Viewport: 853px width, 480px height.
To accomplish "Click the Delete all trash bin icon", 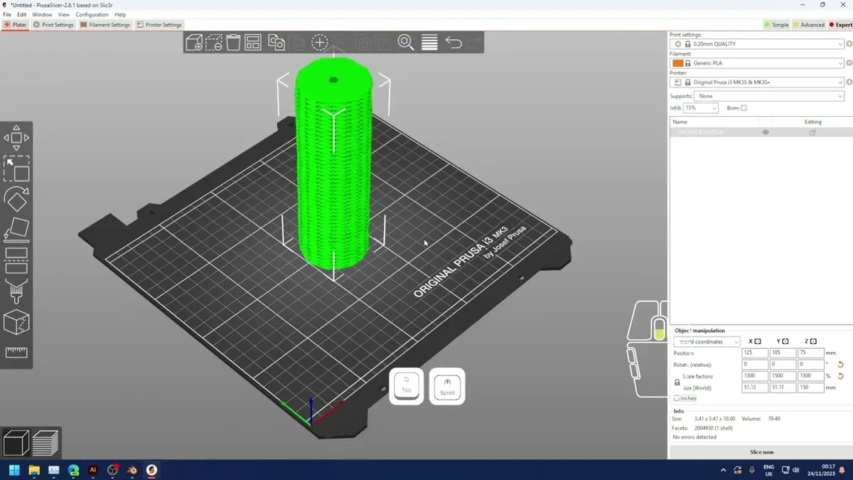I will tap(233, 43).
